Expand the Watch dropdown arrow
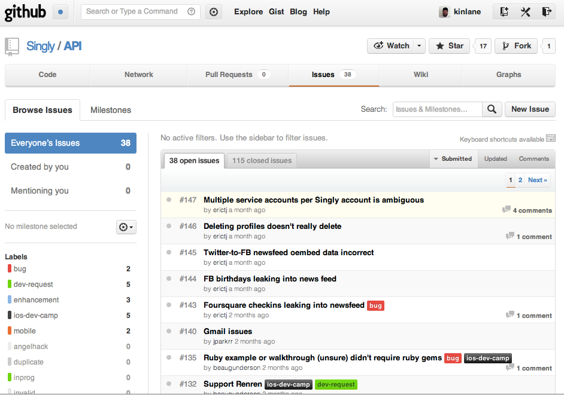Viewport: 564px width, 395px height. 419,45
